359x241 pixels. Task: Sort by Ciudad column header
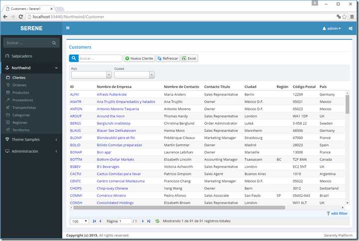point(250,87)
